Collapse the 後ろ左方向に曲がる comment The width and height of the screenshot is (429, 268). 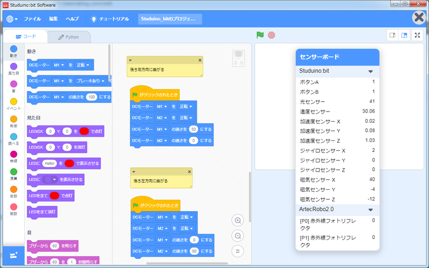point(134,172)
